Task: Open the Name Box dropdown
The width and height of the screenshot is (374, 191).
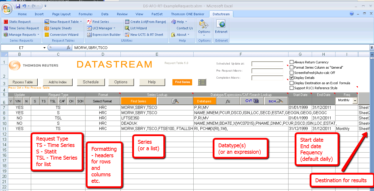Action: tap(44, 48)
